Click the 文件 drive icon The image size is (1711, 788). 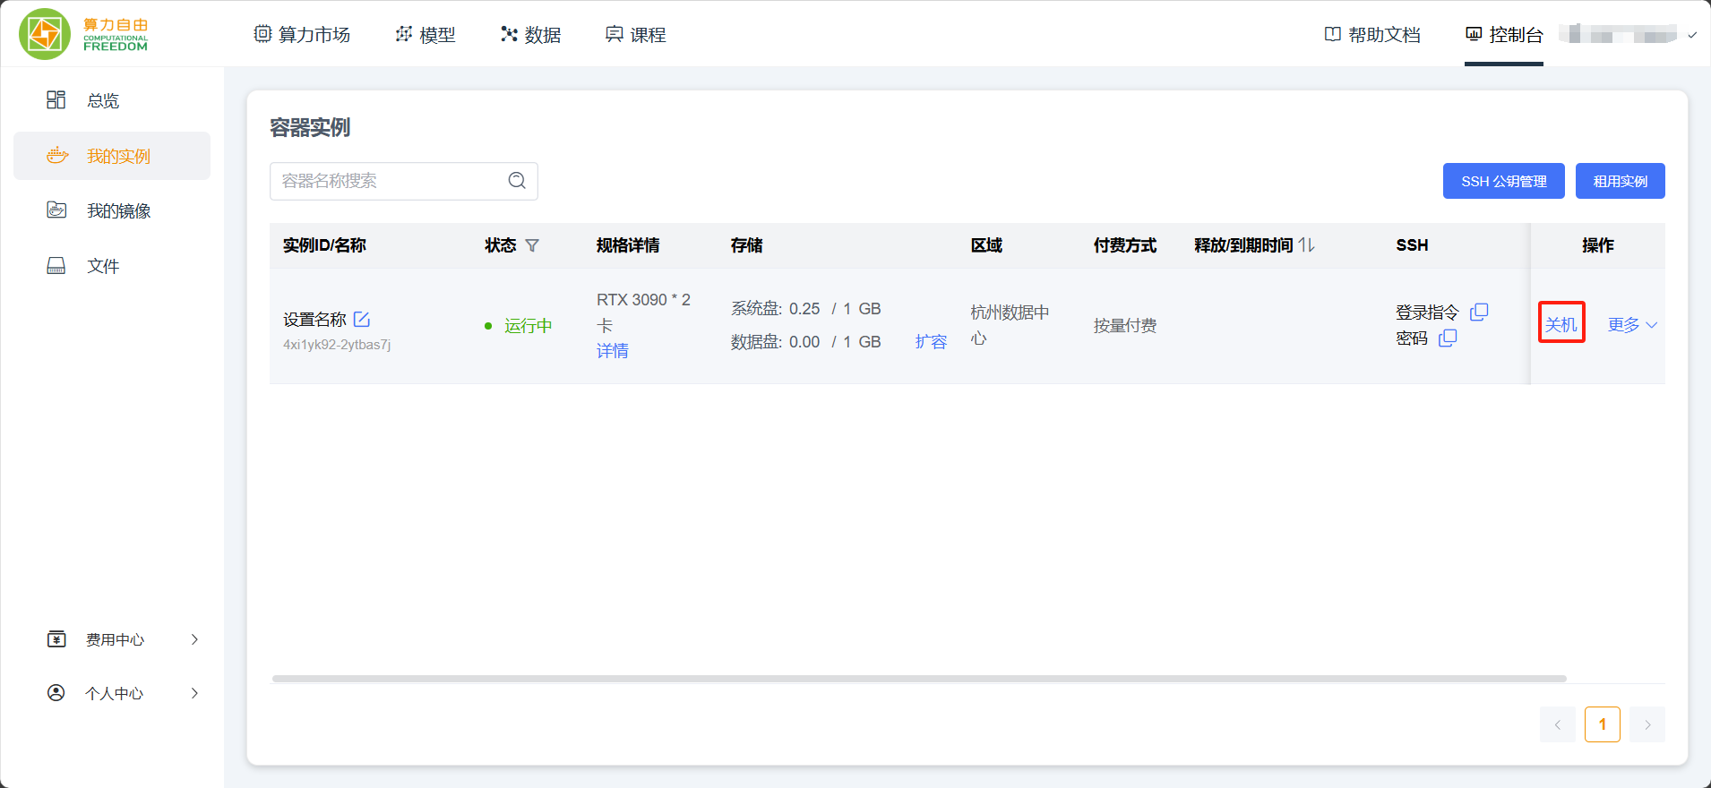pos(56,265)
